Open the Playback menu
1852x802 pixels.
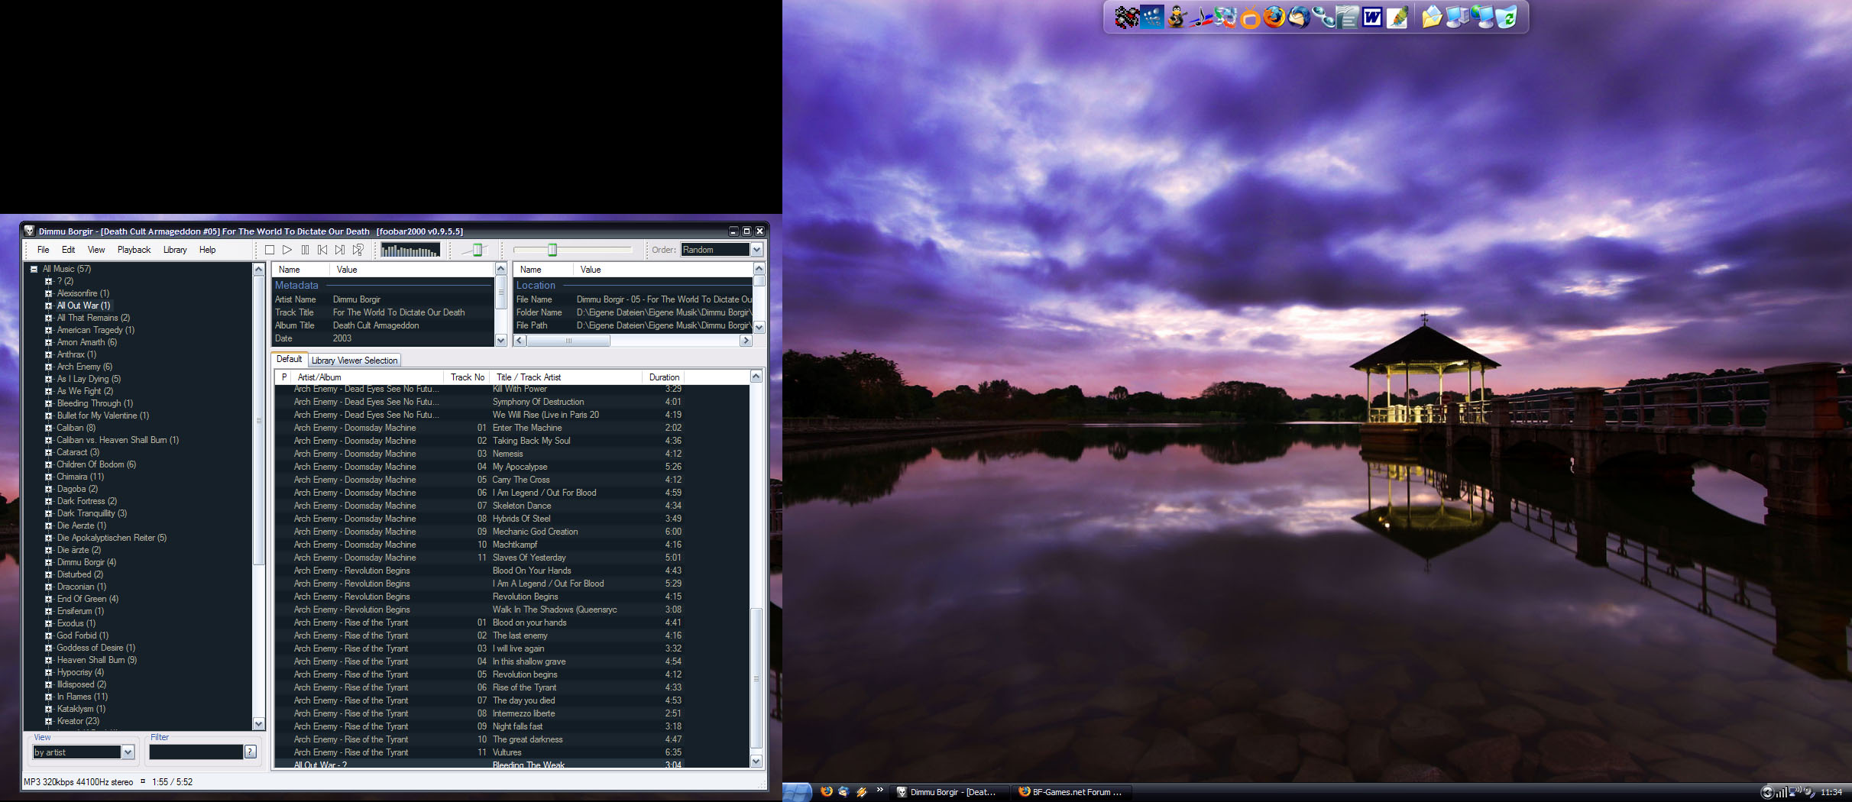pyautogui.click(x=134, y=250)
